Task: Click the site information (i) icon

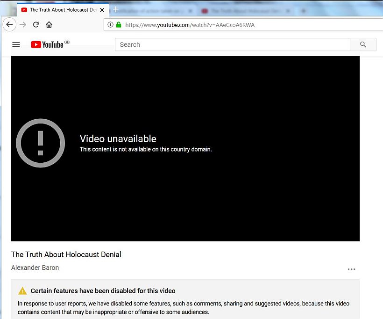Action: click(x=111, y=25)
